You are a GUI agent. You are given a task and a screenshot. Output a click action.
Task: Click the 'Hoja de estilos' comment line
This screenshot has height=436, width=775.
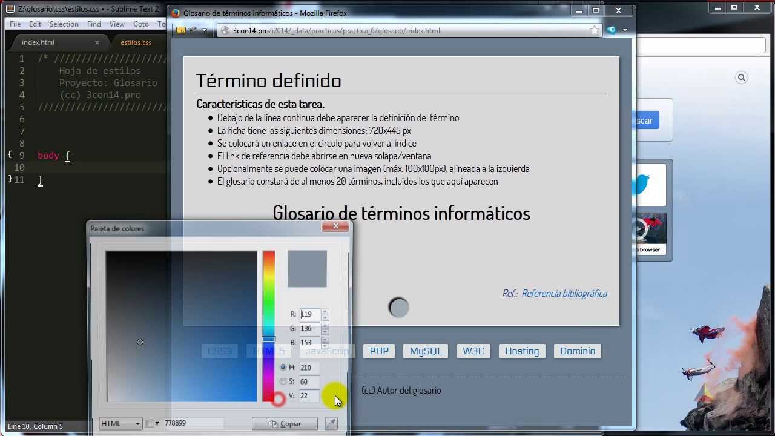(100, 71)
